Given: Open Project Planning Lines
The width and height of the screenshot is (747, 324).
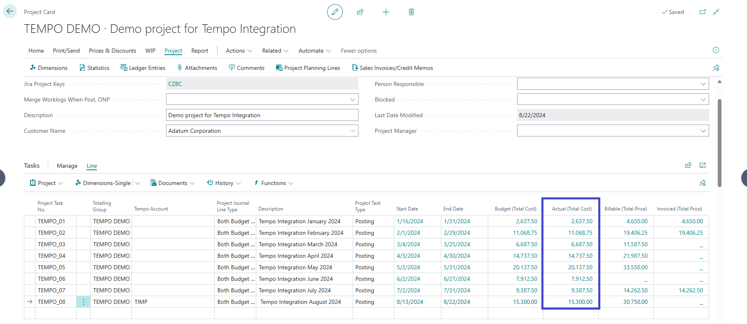Looking at the screenshot, I should pos(308,68).
